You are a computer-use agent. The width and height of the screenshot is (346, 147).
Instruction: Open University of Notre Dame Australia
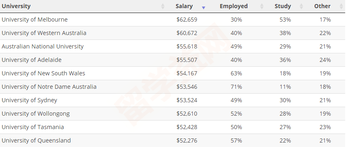(x=49, y=87)
